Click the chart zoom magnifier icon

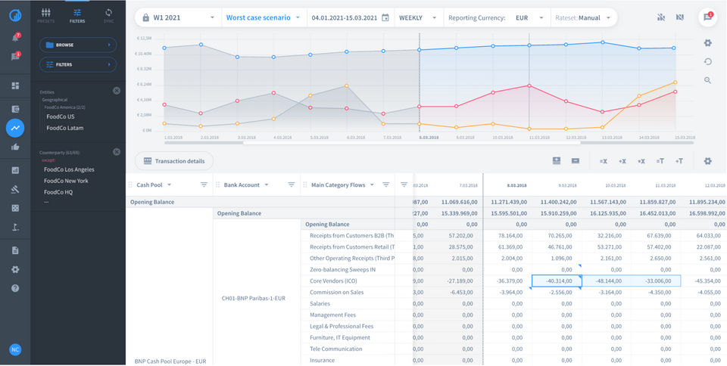pyautogui.click(x=707, y=80)
